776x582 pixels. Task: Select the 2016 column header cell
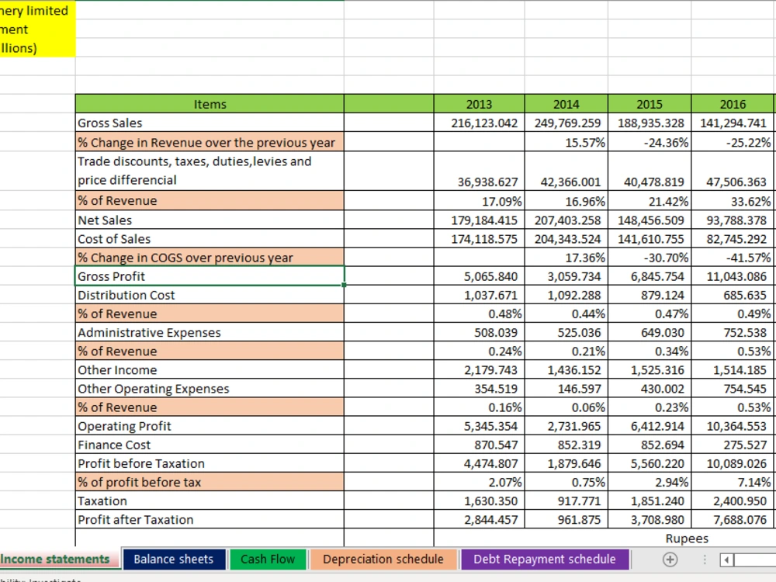click(x=733, y=104)
